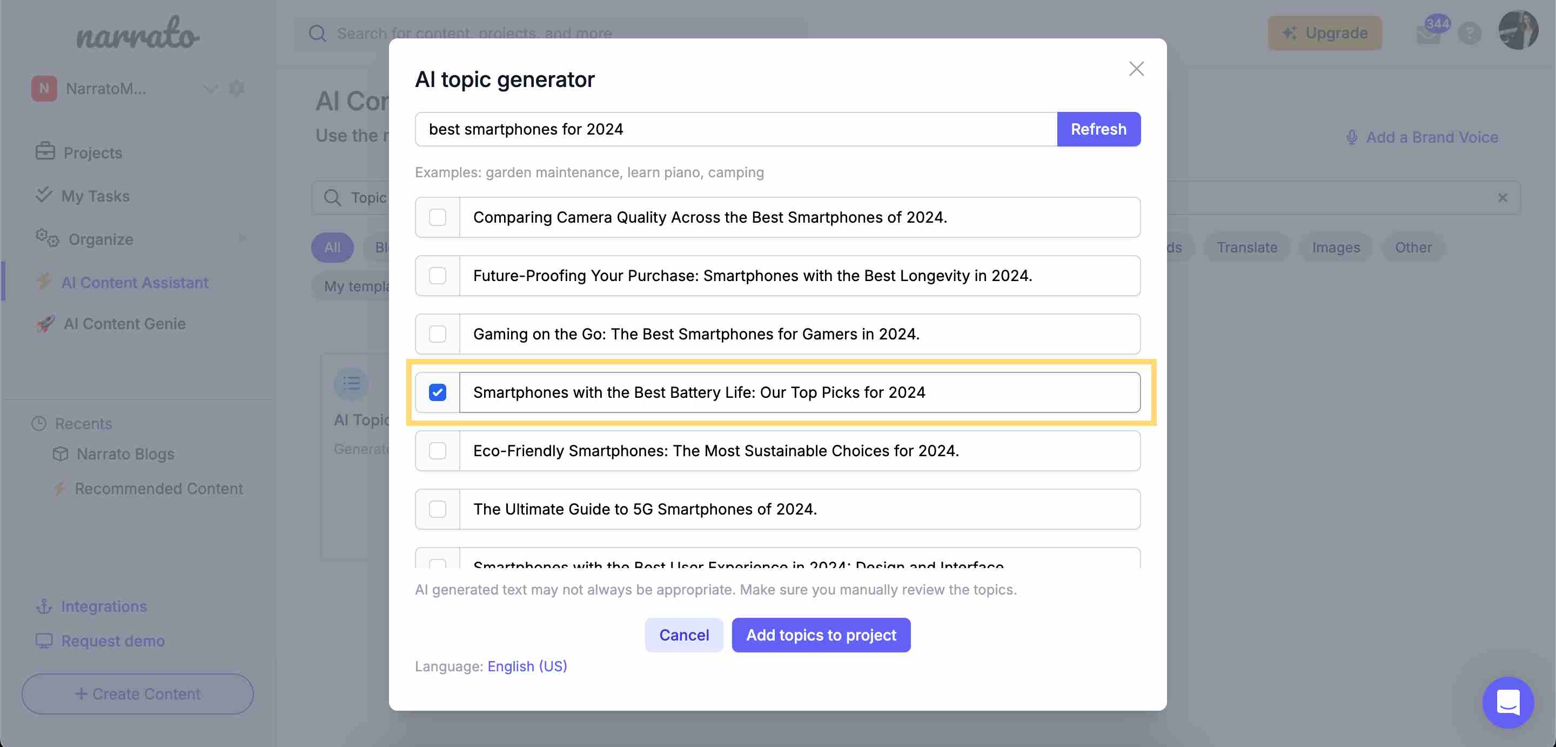Toggle the Comparing Camera Quality checkbox
Viewport: 1556px width, 747px height.
tap(438, 217)
